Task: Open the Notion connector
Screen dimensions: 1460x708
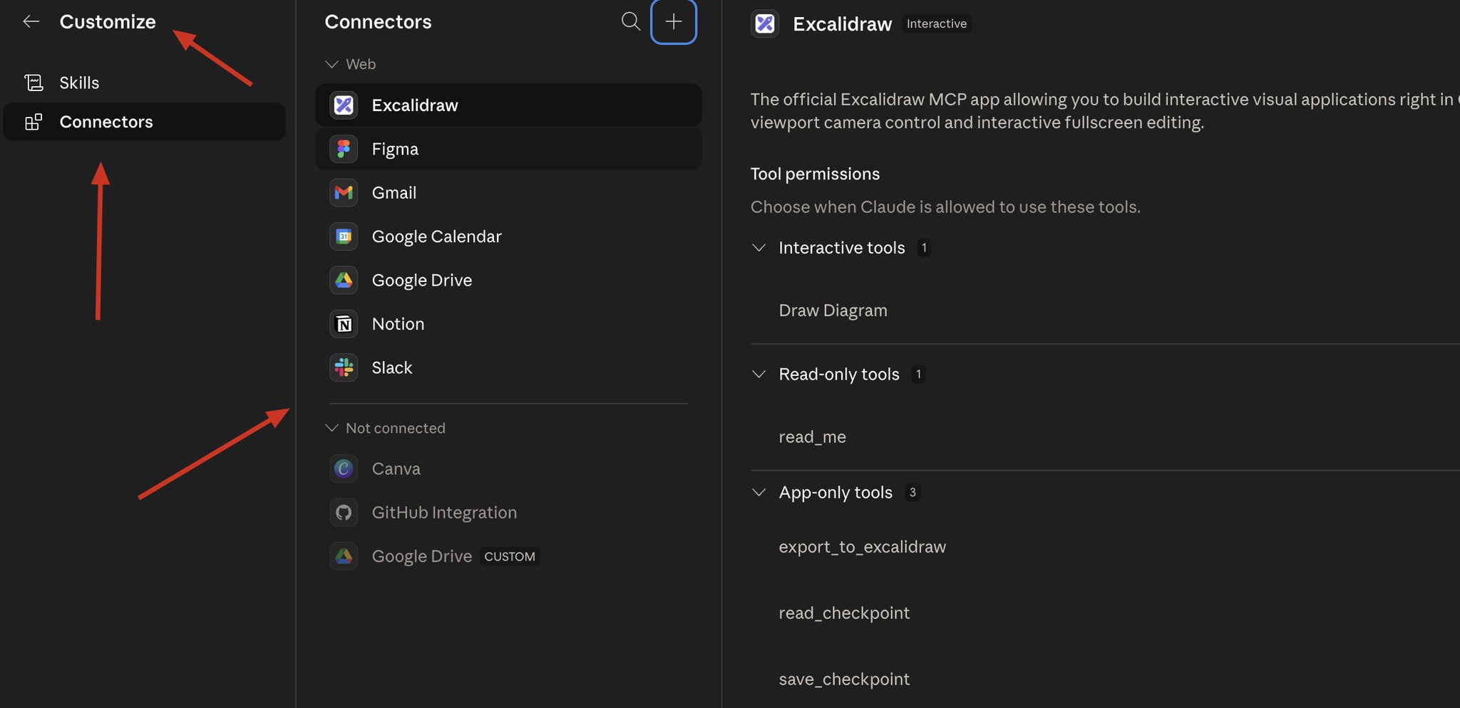Action: (508, 324)
